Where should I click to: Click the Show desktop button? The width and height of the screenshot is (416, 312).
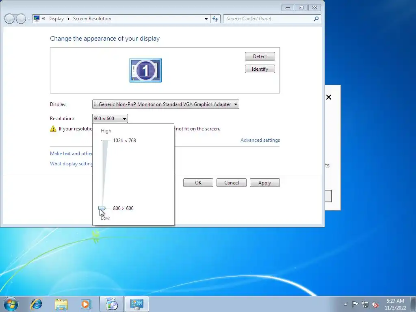point(413,304)
